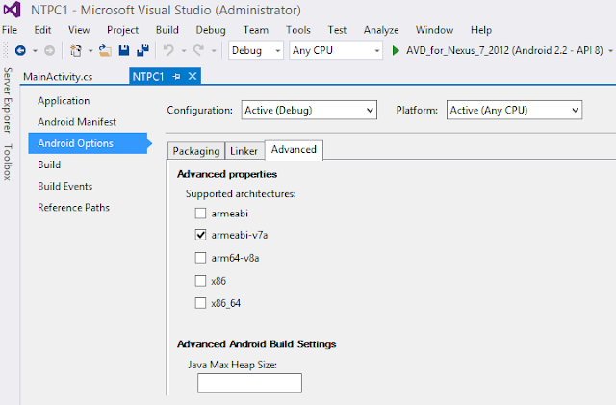Save current file with floppy icon
The image size is (616, 405).
click(x=124, y=50)
